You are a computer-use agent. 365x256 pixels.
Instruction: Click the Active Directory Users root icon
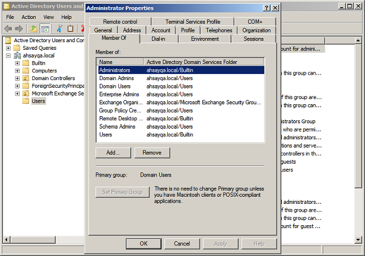[8, 40]
